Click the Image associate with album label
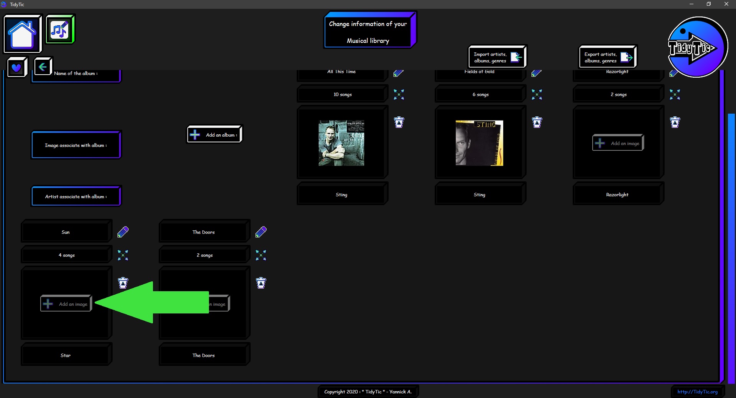 (x=76, y=145)
